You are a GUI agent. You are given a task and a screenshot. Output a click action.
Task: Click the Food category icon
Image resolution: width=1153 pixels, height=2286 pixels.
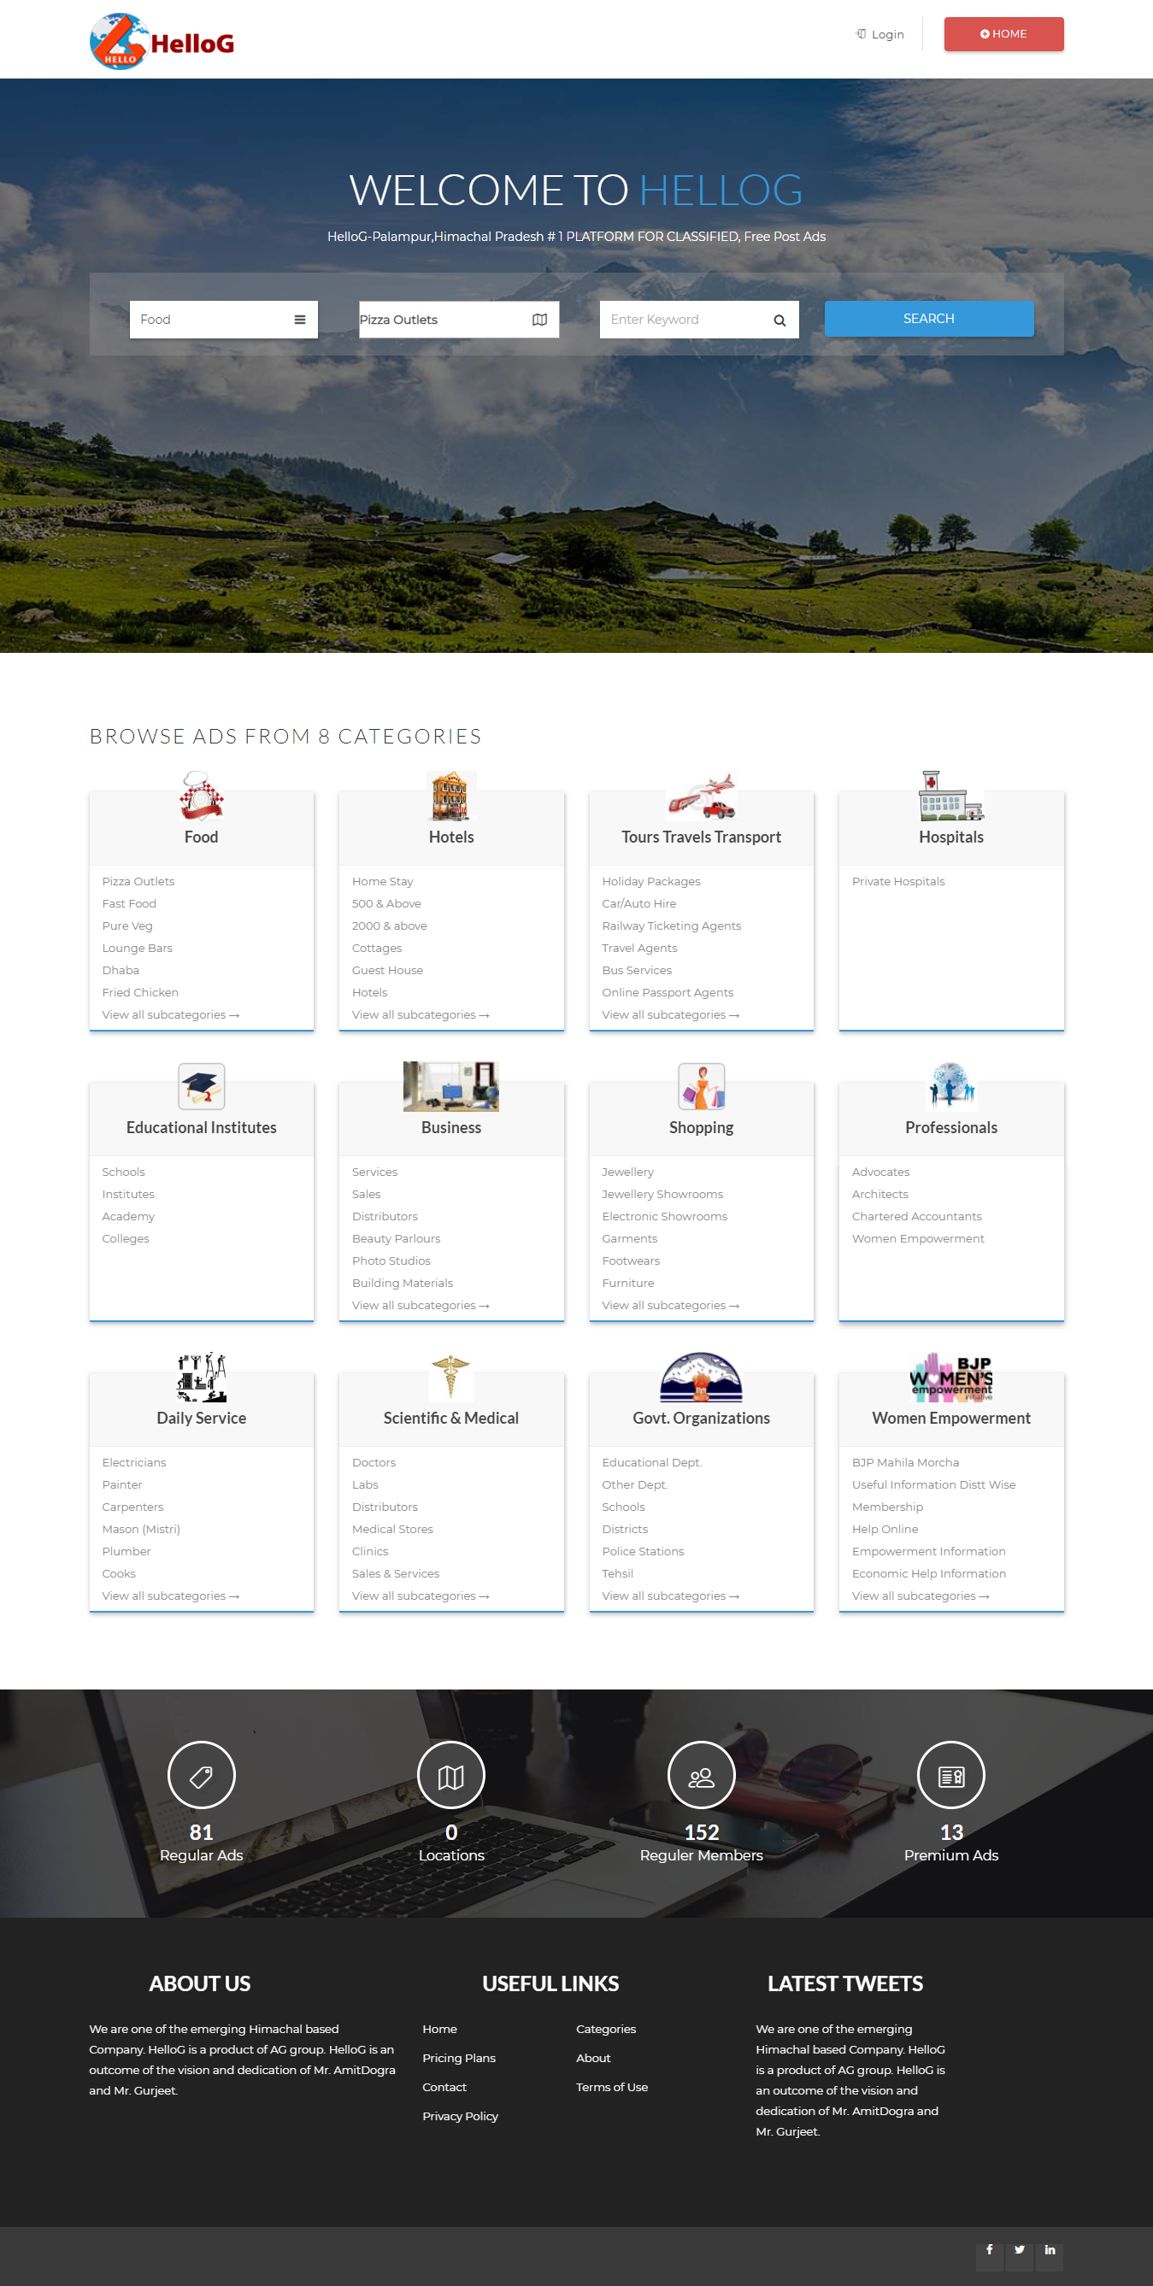[202, 795]
